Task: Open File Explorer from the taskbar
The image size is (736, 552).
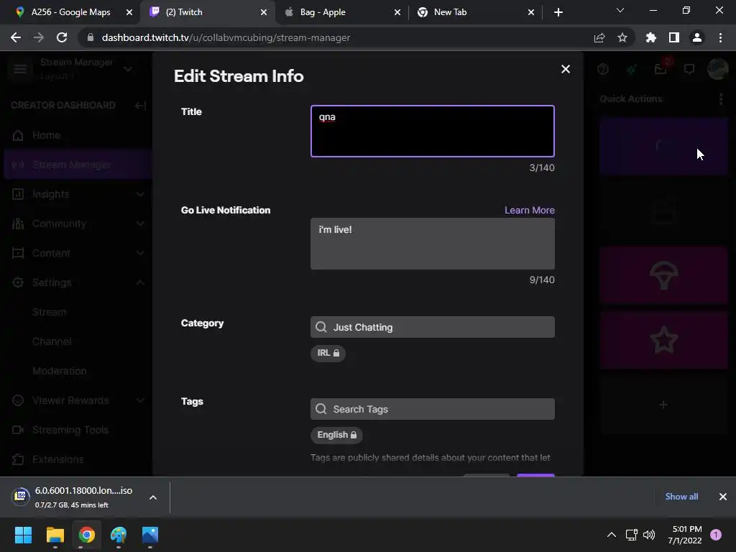Action: [55, 535]
